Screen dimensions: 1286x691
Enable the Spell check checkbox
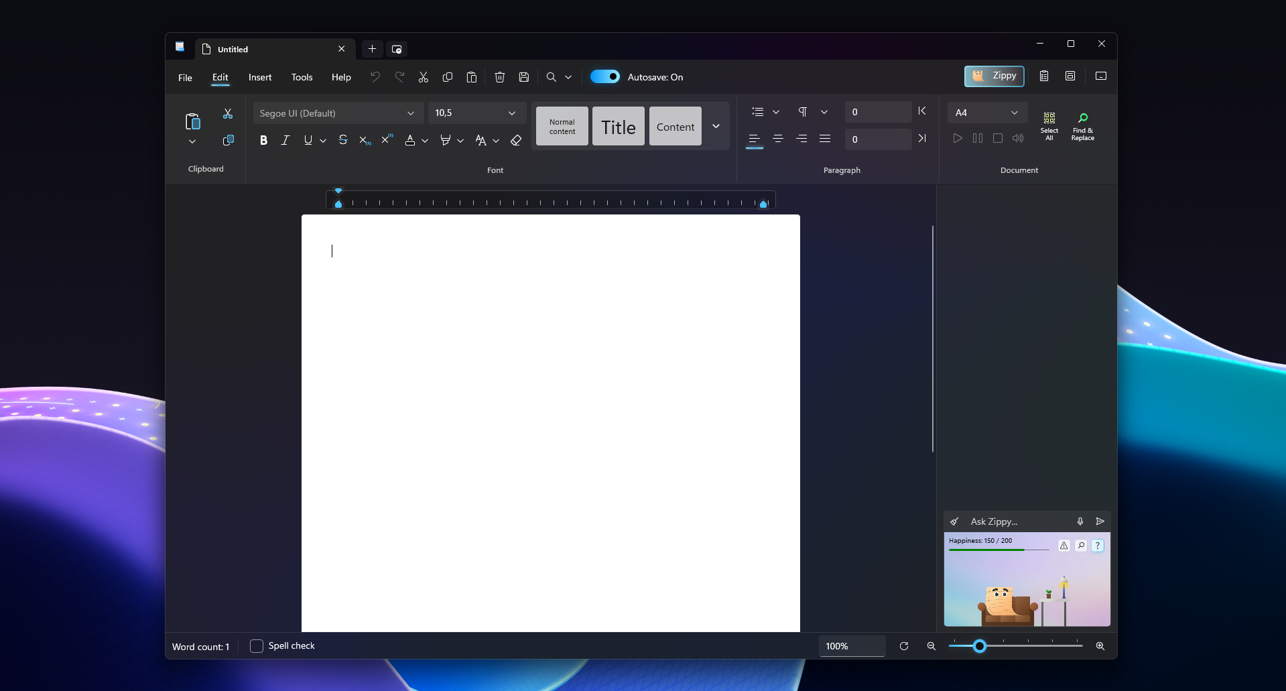coord(255,645)
